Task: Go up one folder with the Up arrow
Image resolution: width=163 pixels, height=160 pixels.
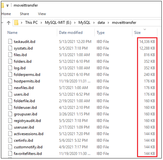Action: 9,23
